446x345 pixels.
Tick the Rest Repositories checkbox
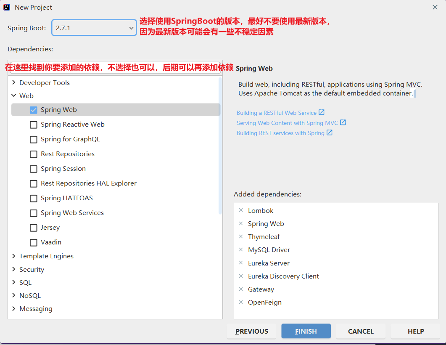pos(34,154)
